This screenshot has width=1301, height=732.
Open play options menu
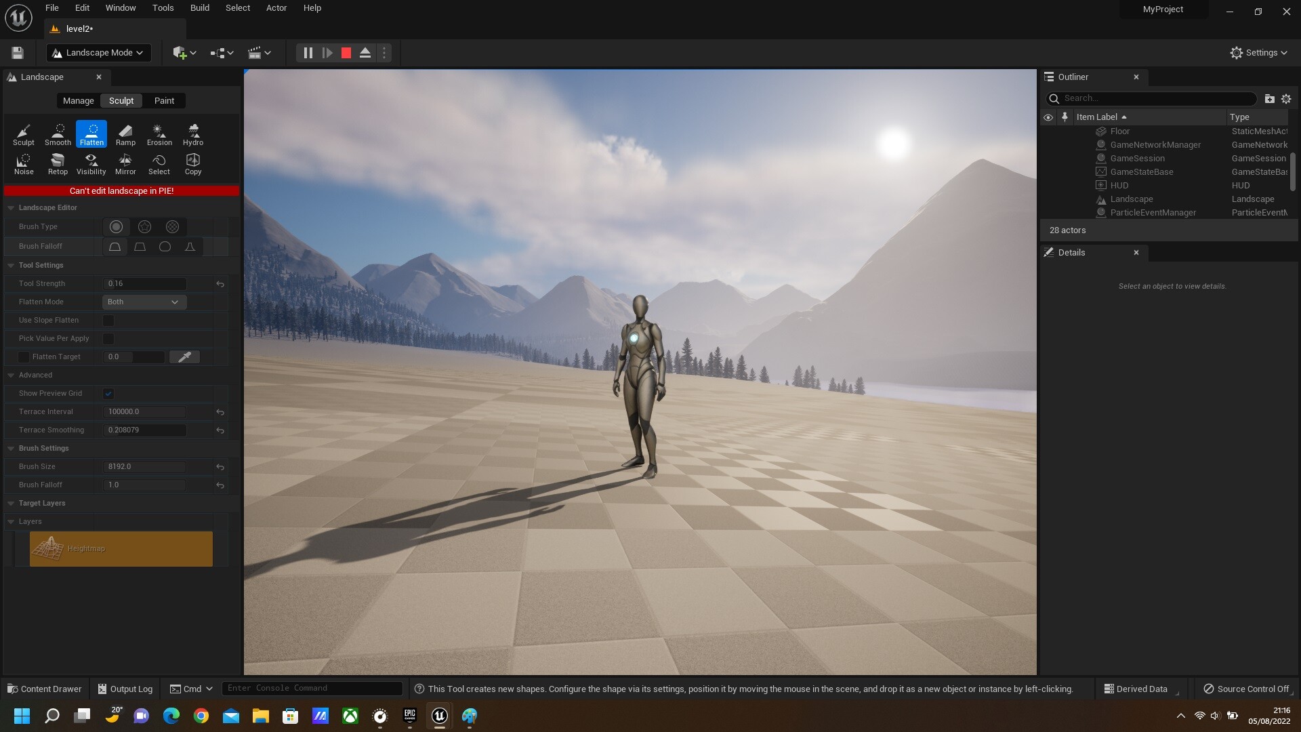(x=384, y=53)
